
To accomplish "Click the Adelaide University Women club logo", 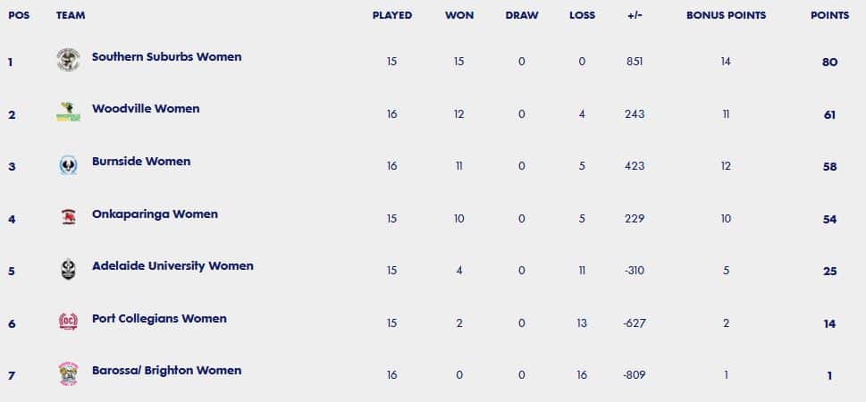I will click(x=69, y=269).
